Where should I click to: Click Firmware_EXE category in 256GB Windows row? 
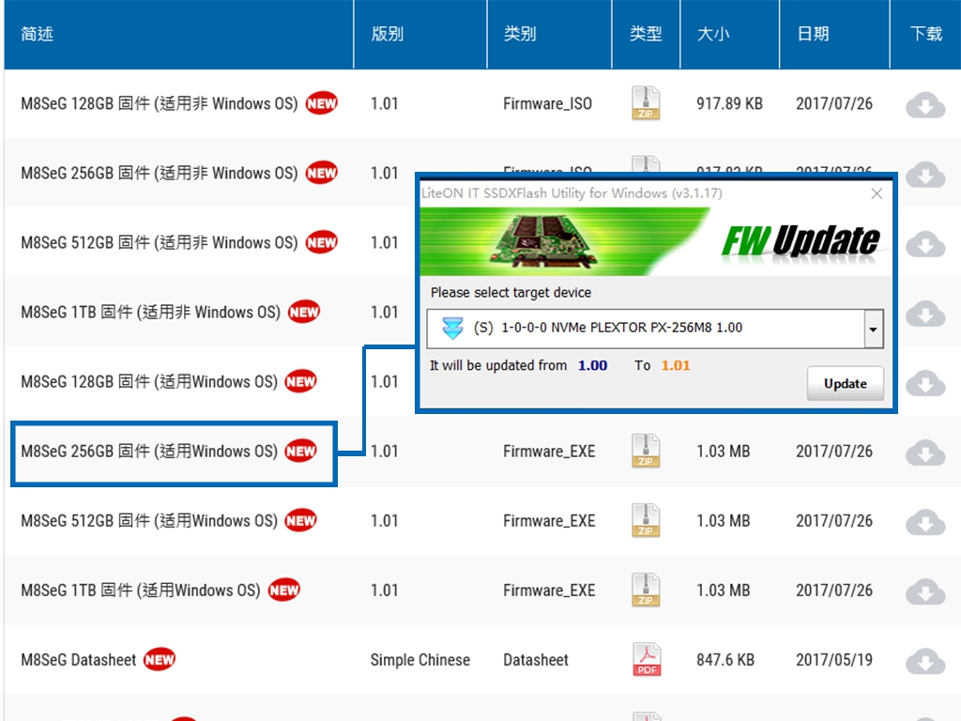point(549,452)
